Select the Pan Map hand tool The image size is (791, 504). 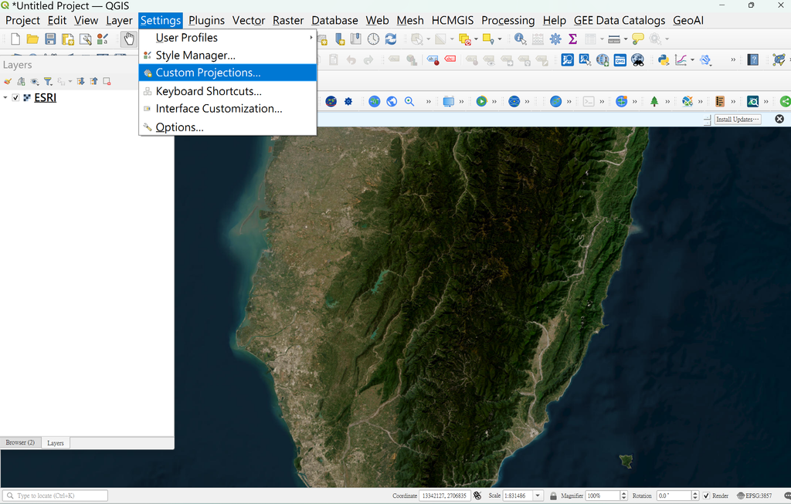[129, 39]
